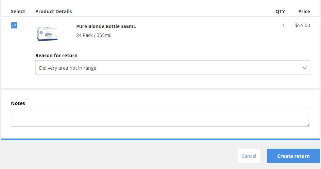321x169 pixels.
Task: Click the Notes textarea resize grip
Action: [x=308, y=125]
